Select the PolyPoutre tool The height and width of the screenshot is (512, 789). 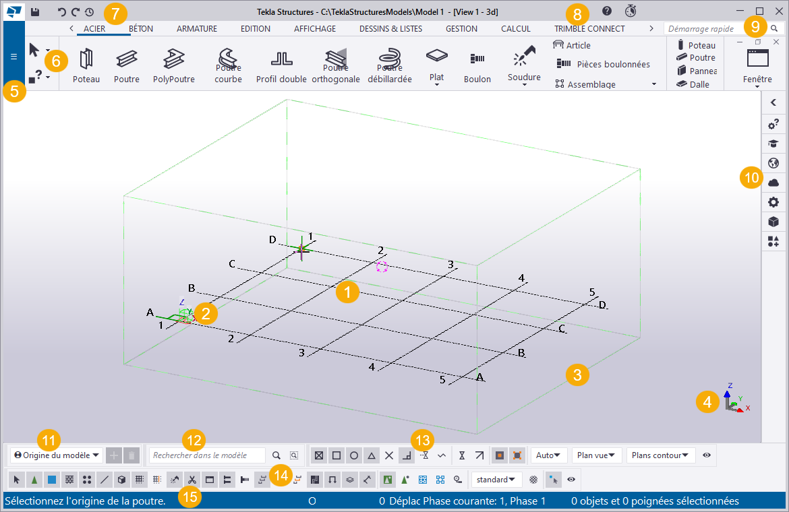(x=175, y=64)
